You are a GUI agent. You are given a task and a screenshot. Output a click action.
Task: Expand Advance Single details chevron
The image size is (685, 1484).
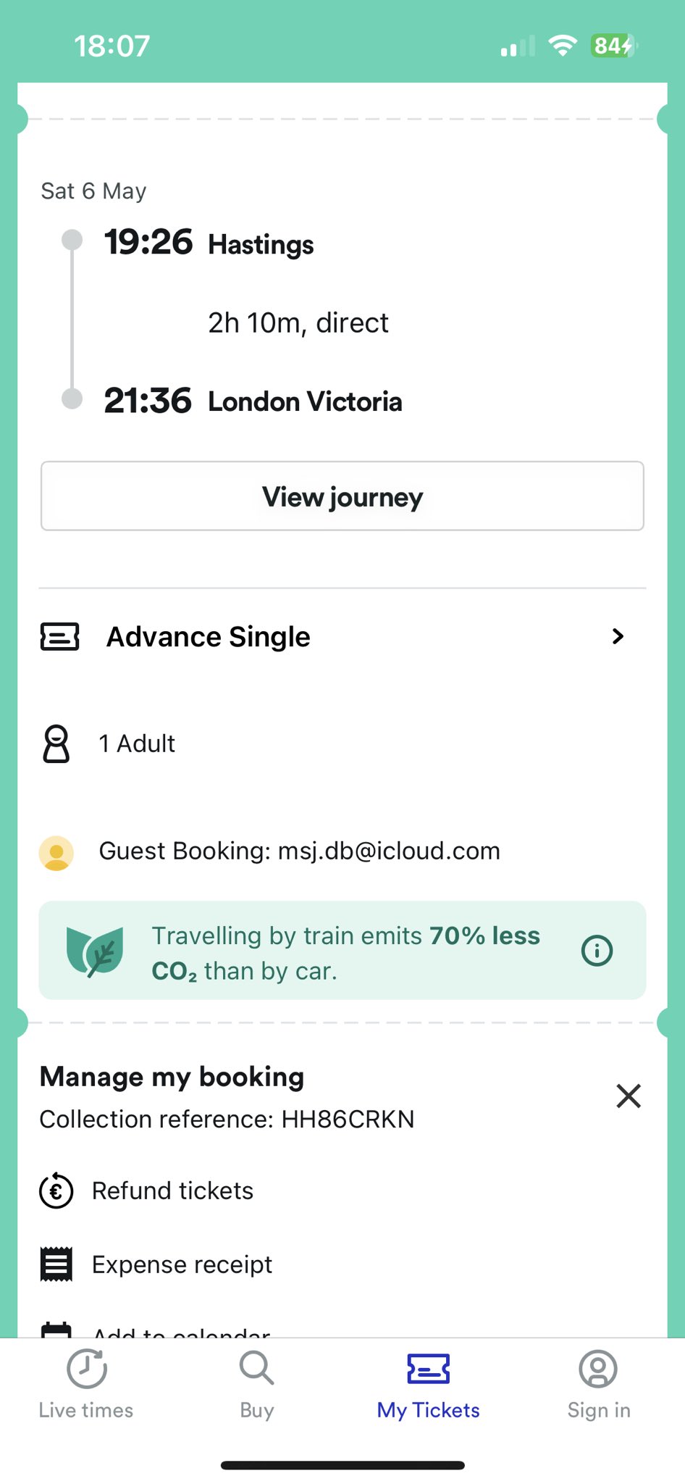pyautogui.click(x=618, y=637)
